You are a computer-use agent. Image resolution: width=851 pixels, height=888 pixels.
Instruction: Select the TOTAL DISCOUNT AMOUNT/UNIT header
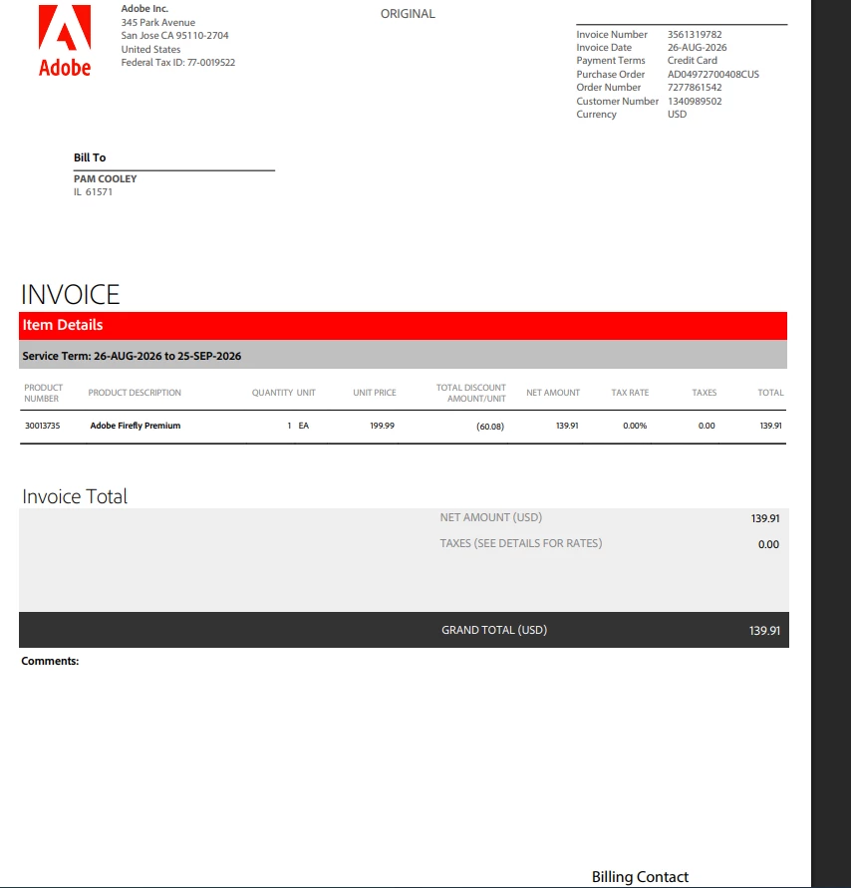[471, 393]
